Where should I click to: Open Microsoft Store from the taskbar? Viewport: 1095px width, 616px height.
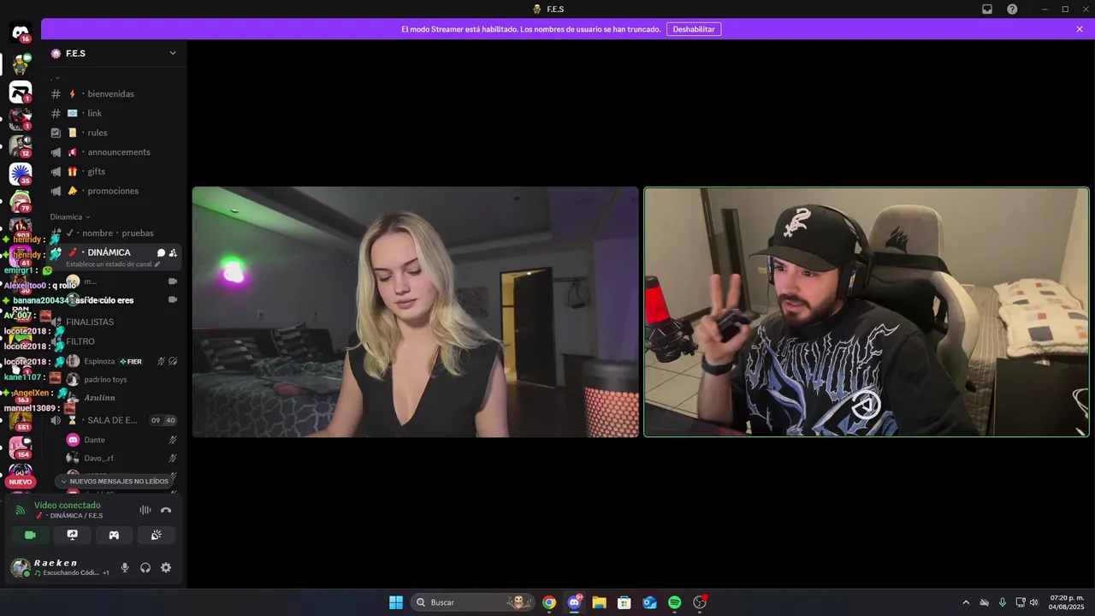pyautogui.click(x=624, y=602)
